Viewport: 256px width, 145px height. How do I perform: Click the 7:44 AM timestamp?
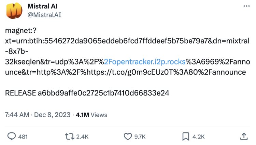coord(17,115)
